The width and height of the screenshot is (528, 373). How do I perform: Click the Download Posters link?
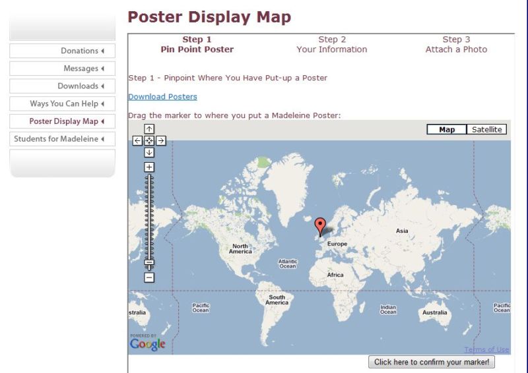(x=162, y=97)
